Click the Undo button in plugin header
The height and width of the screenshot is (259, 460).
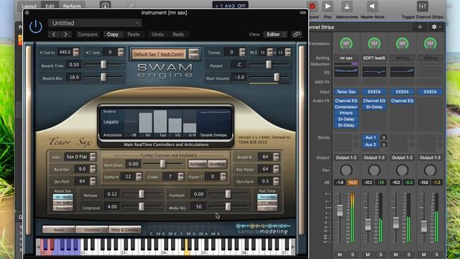158,35
